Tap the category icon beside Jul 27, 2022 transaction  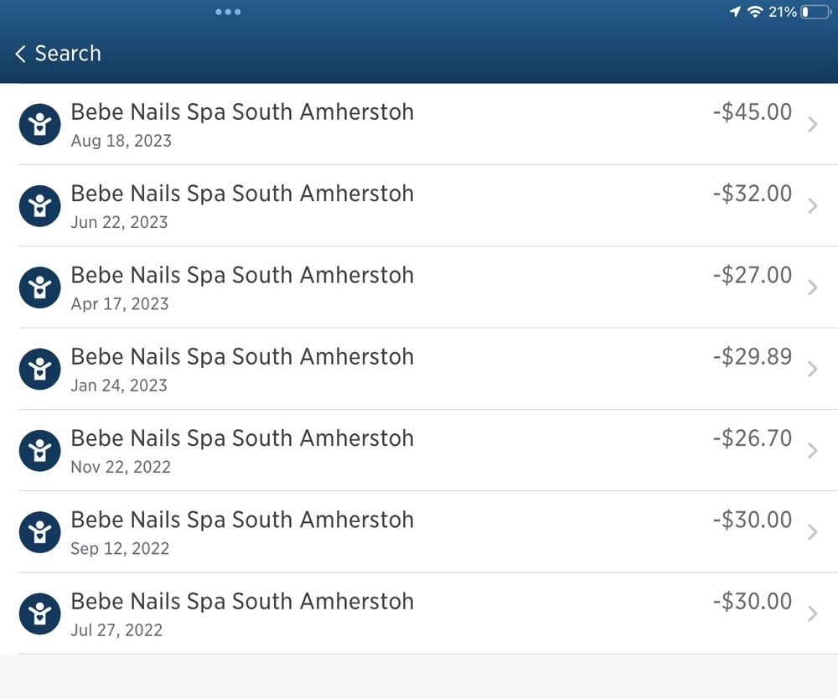pos(39,614)
